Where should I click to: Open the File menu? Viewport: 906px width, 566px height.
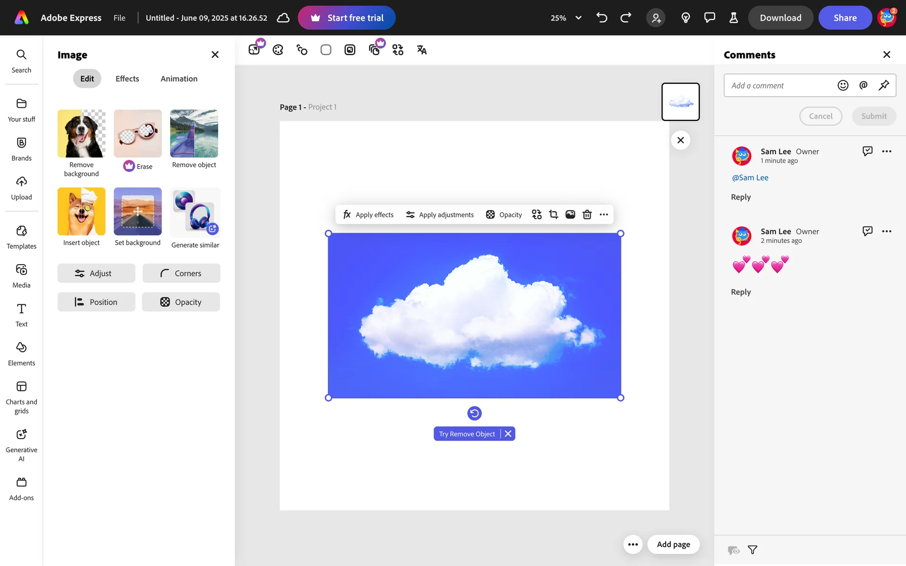(x=119, y=18)
